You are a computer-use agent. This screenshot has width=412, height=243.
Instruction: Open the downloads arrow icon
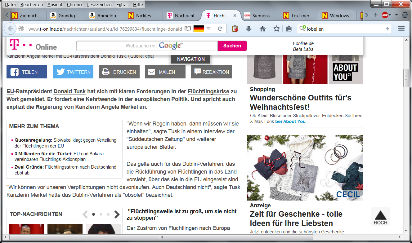(249, 29)
